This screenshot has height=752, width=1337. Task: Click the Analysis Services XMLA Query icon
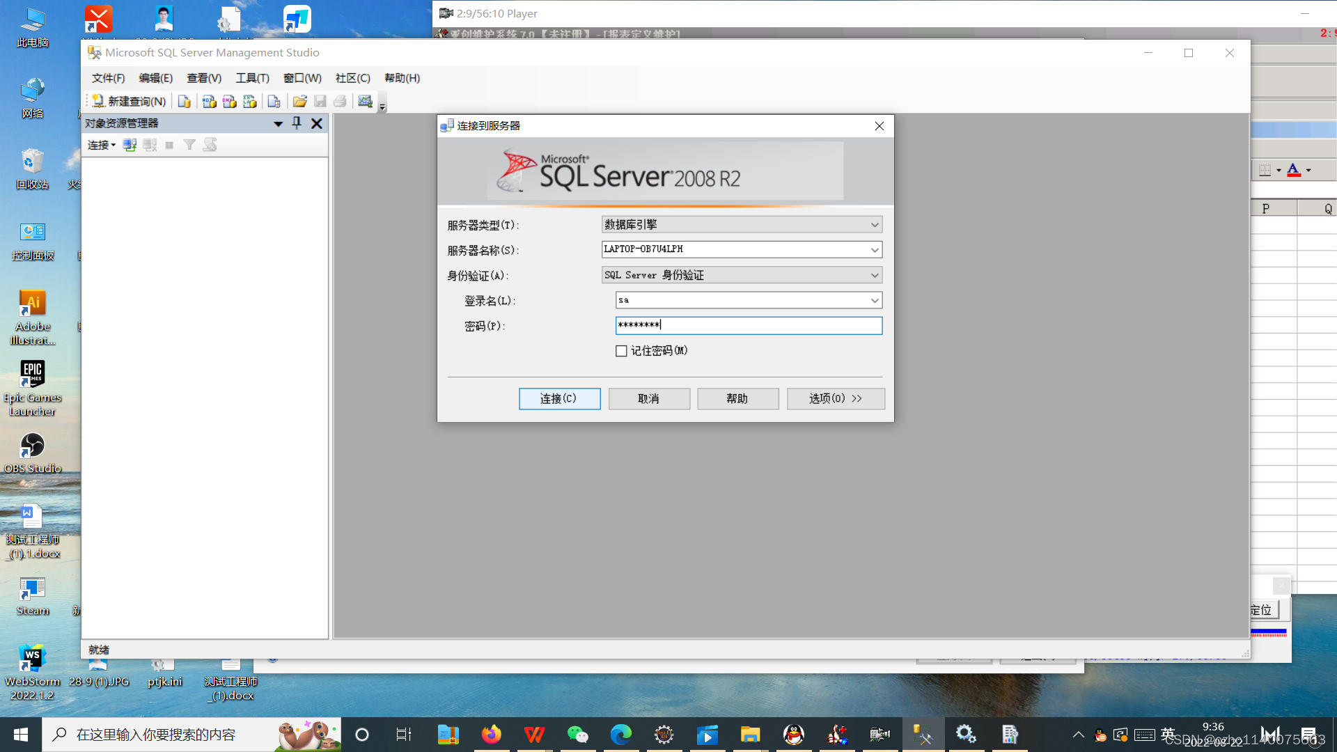[249, 102]
